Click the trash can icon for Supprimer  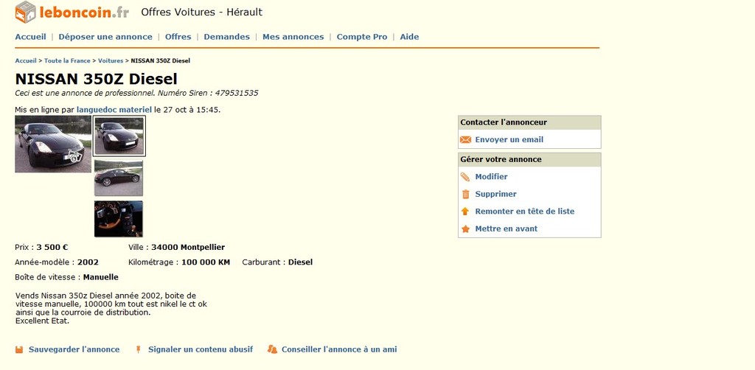point(466,195)
